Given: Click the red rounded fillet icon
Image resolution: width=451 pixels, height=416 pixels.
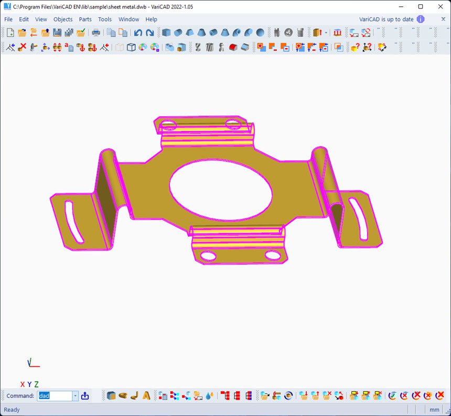Looking at the screenshot, I should 233,47.
